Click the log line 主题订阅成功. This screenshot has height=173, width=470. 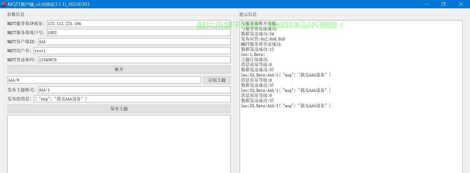pyautogui.click(x=255, y=60)
